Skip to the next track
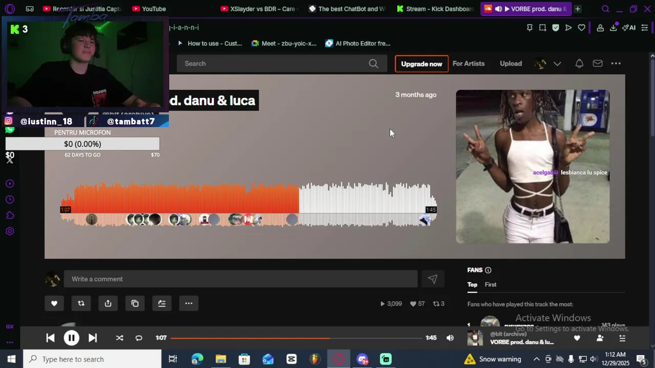The image size is (655, 368). (93, 338)
